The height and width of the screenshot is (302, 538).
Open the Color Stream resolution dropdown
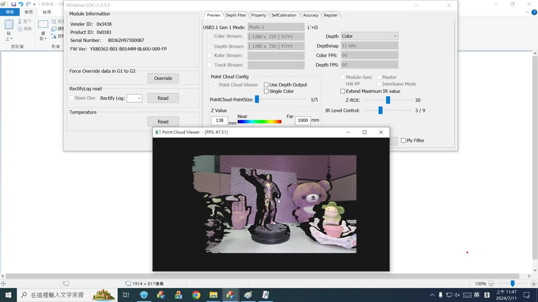[x=276, y=36]
